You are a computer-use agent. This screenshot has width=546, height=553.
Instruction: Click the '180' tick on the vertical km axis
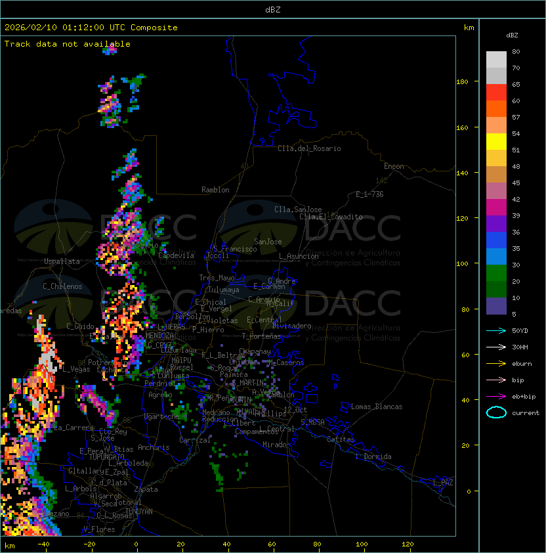tap(462, 82)
